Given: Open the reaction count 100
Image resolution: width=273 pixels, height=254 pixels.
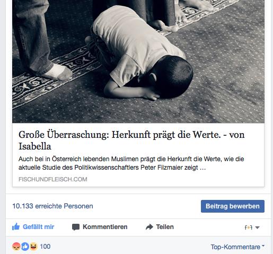Looking at the screenshot, I should click(x=45, y=247).
